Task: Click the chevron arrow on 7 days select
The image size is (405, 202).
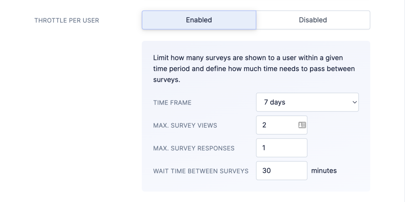Action: coord(354,102)
